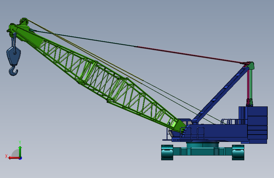Select the stacked blue counterweight block

(x=257, y=123)
